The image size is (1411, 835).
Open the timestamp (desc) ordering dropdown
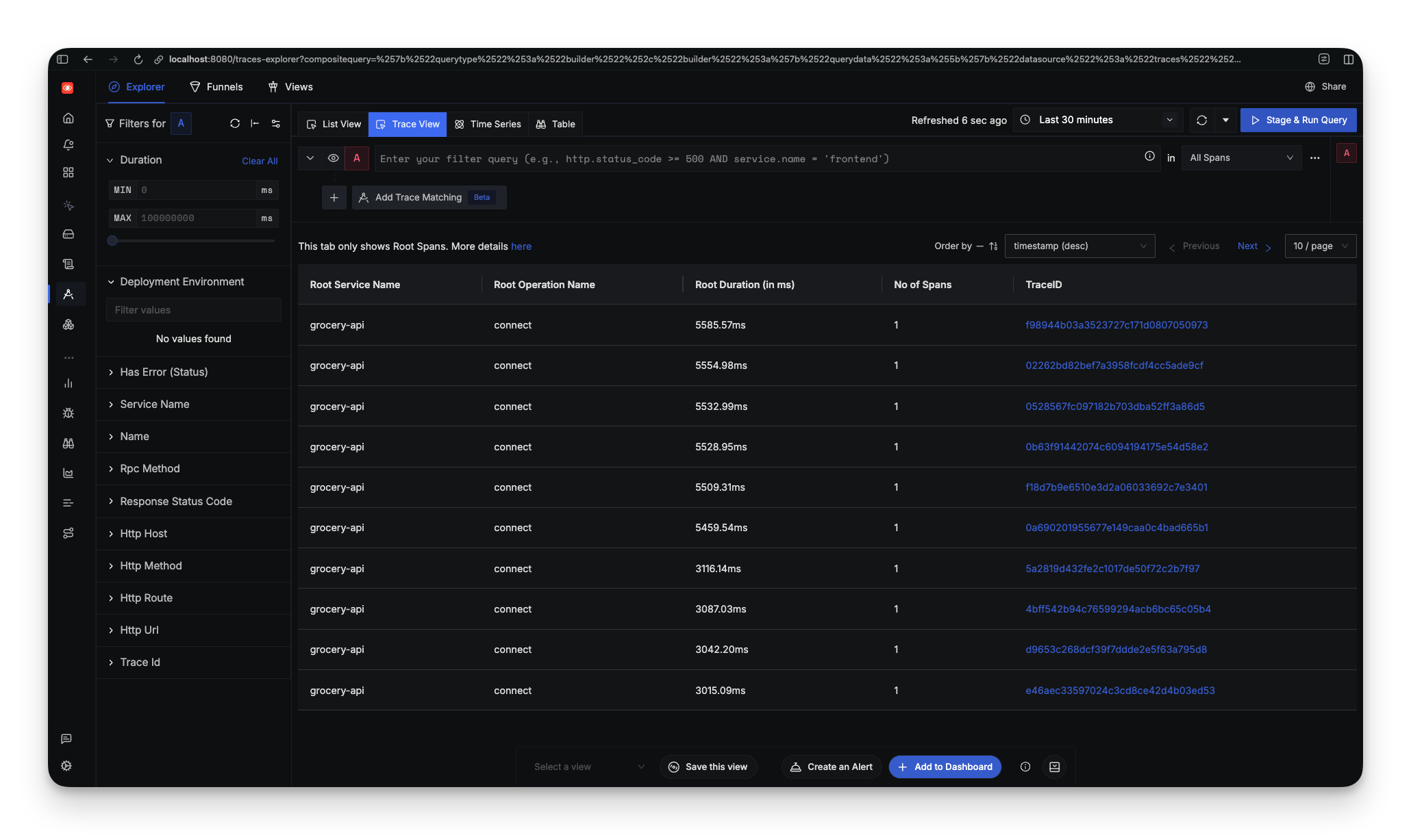pyautogui.click(x=1080, y=246)
